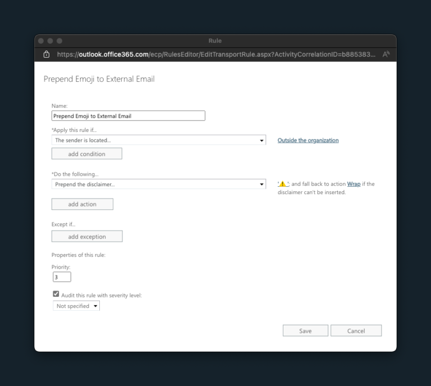Expand the 'Prepend the disclaimer...' action dropdown

click(x=159, y=184)
